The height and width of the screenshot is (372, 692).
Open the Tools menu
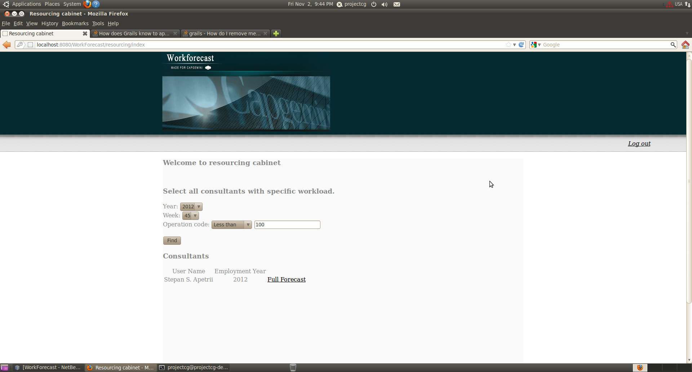click(98, 23)
